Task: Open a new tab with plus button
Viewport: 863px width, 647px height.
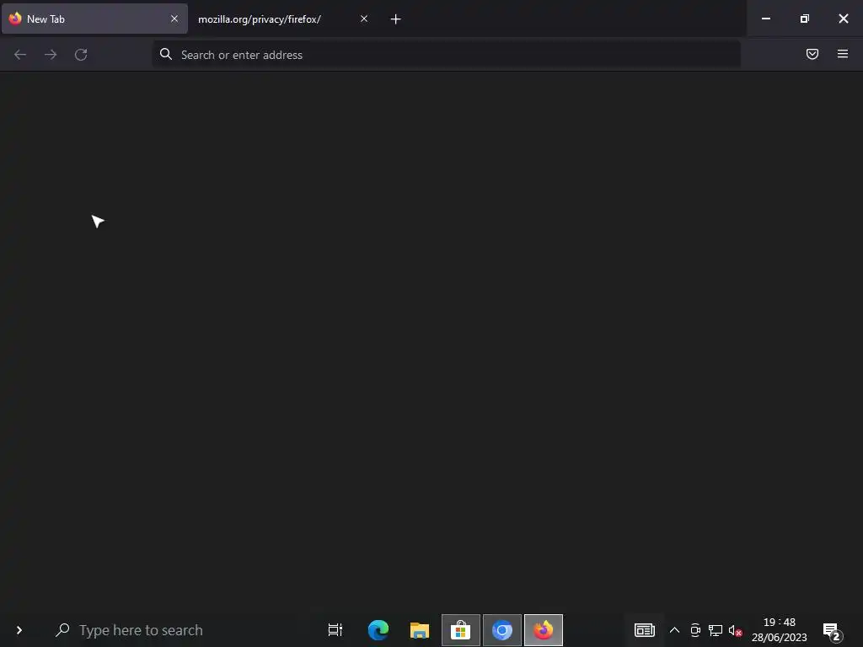Action: (396, 19)
